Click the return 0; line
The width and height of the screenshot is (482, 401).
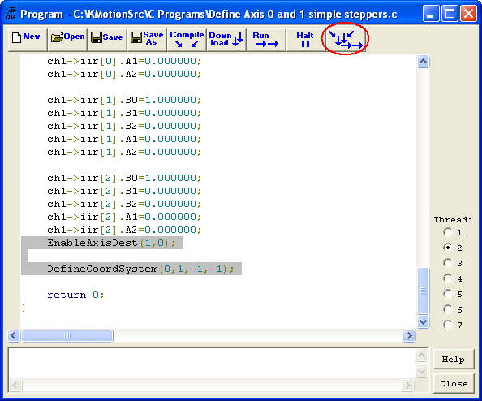(75, 295)
